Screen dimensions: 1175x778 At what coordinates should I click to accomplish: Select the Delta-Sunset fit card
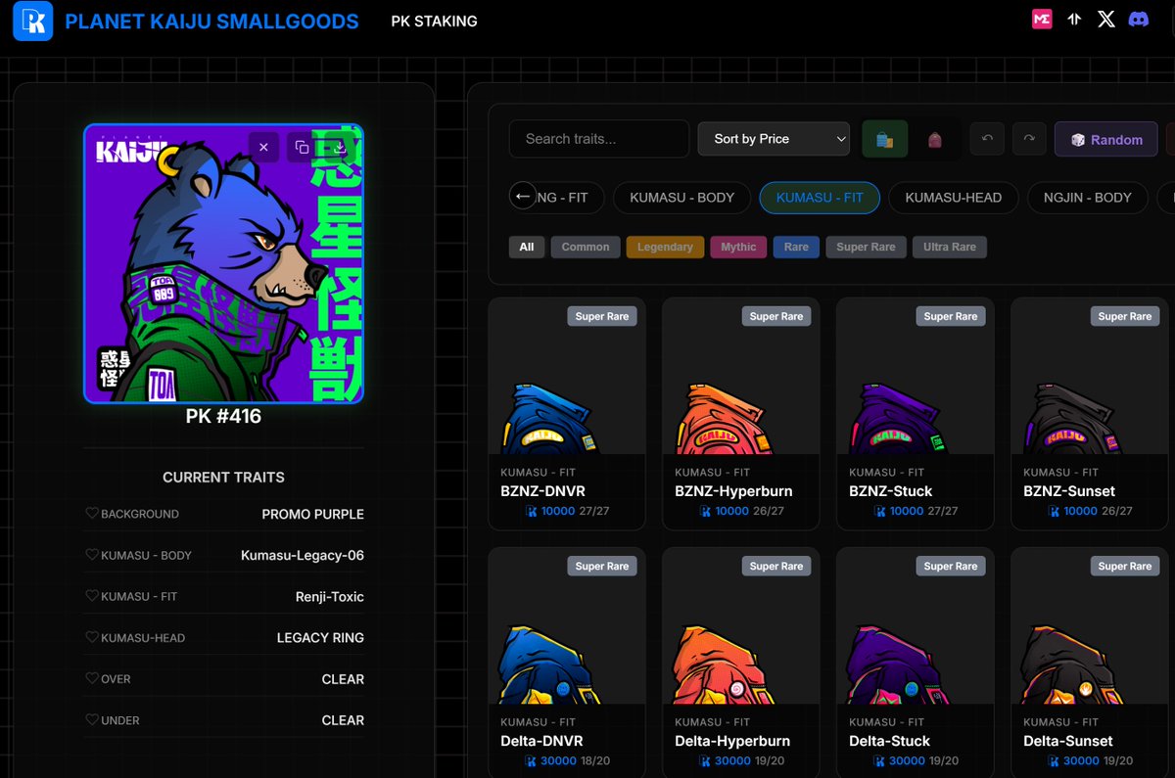[1090, 664]
